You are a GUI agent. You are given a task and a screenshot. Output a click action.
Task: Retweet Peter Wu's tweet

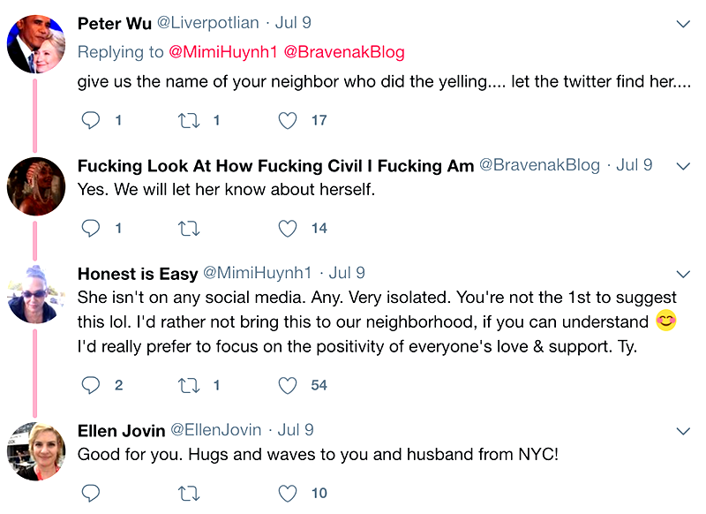[189, 120]
